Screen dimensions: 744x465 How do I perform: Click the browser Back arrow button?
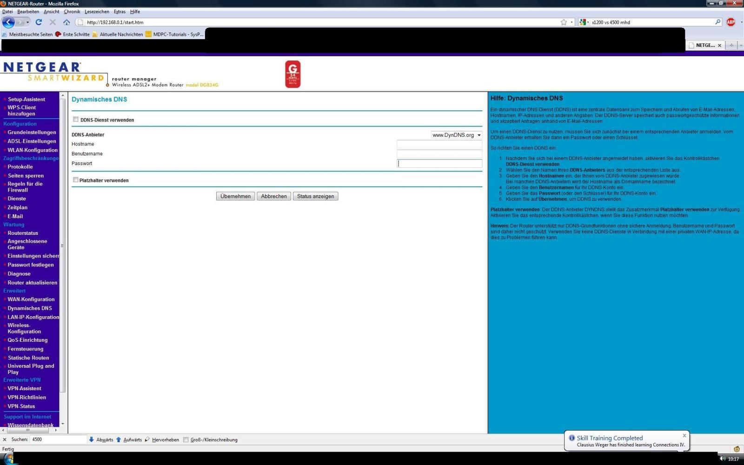click(8, 22)
